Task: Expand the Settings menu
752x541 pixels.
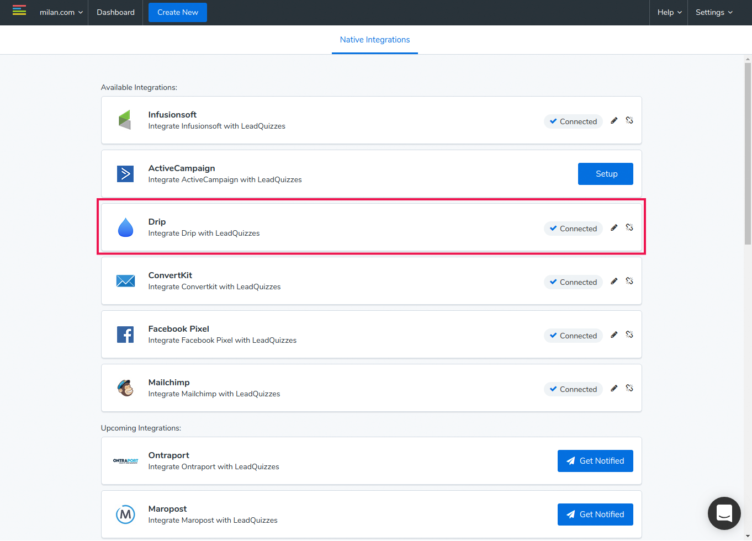Action: pos(714,12)
